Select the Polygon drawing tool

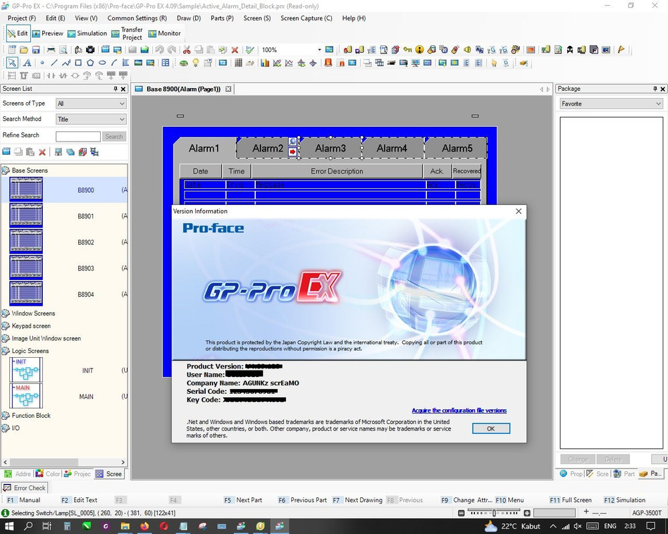(x=90, y=63)
